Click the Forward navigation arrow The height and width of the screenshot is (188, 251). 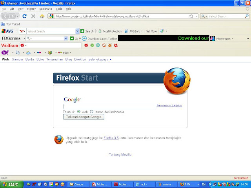[13, 16]
